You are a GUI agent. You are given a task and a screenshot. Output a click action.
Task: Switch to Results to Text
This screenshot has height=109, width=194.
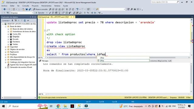click(74, 13)
